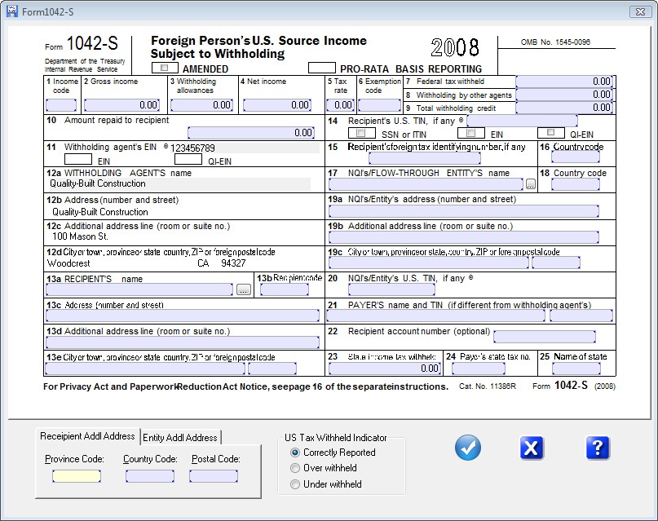Click Name of state field
Image resolution: width=658 pixels, height=521 pixels.
point(576,369)
